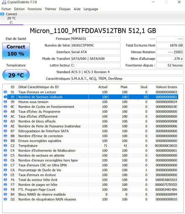The width and height of the screenshot is (185, 214).
Task: Click the Firmware field showing M0MA031
Action: click(x=95, y=39)
